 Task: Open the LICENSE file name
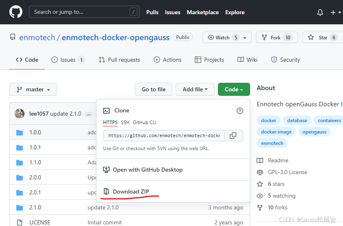[x=40, y=222]
